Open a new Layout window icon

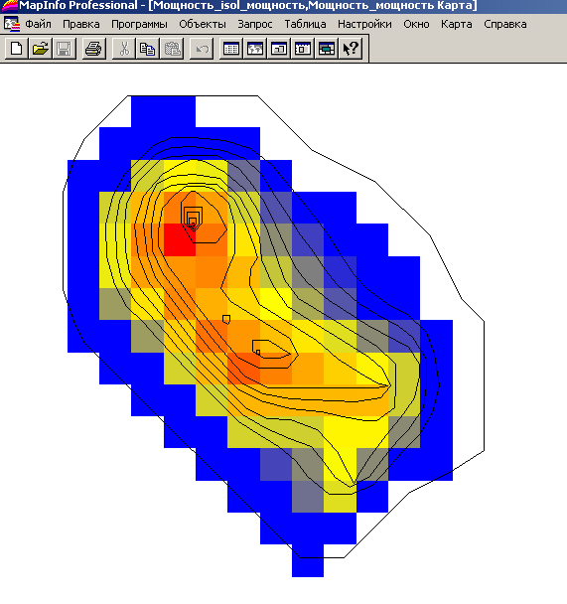pos(303,49)
